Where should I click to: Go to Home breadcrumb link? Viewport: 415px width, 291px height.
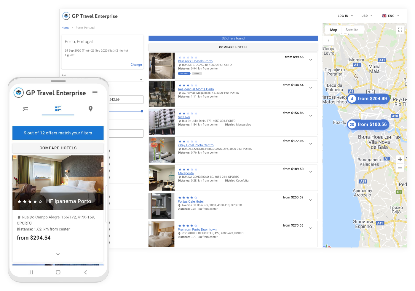click(65, 28)
